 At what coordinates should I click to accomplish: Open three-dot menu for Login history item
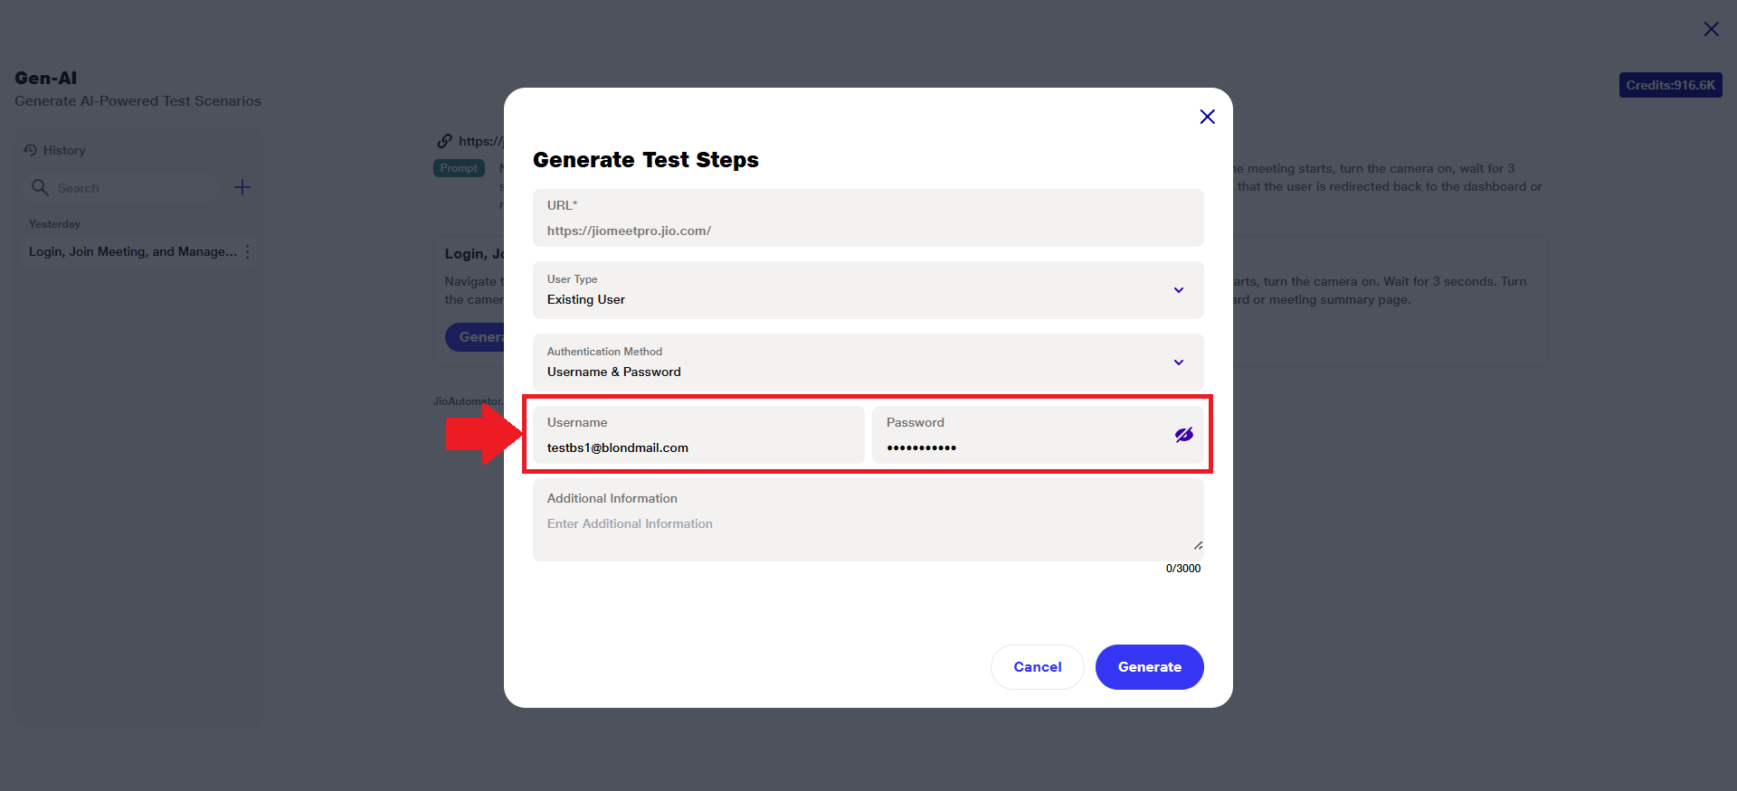248,251
